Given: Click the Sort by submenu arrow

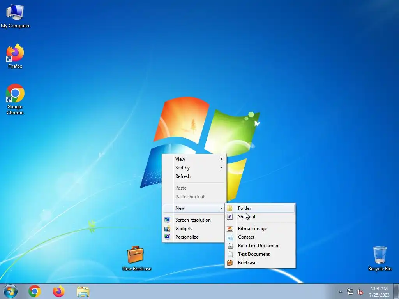Looking at the screenshot, I should pyautogui.click(x=221, y=168).
